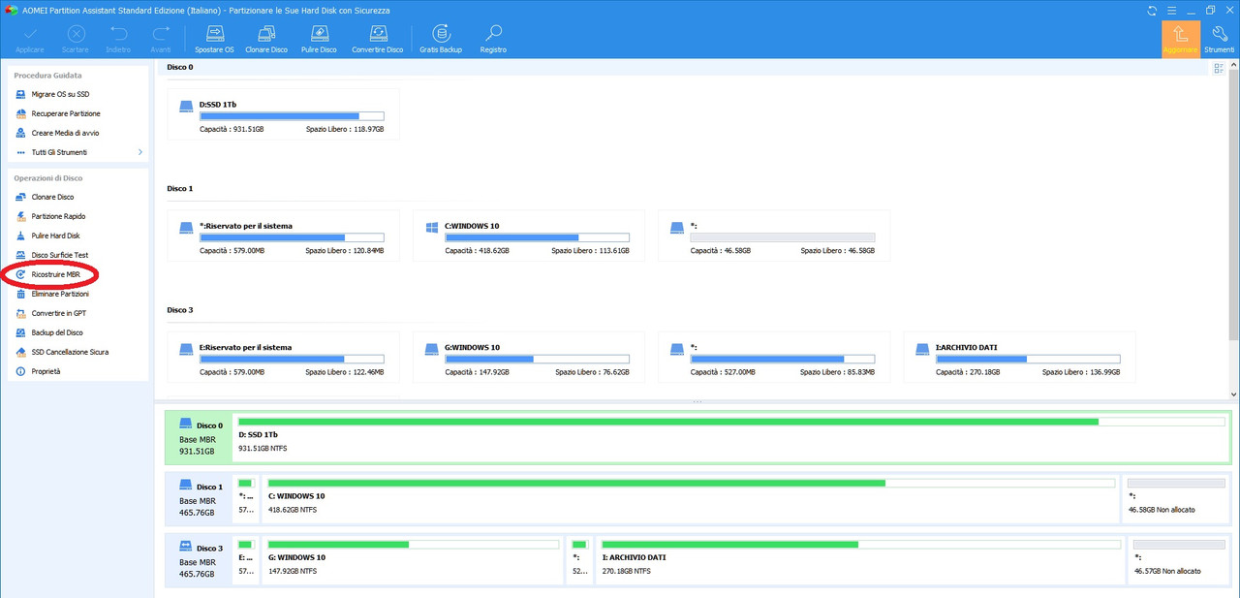Run Disco Superficie Test from the sidebar

(59, 255)
